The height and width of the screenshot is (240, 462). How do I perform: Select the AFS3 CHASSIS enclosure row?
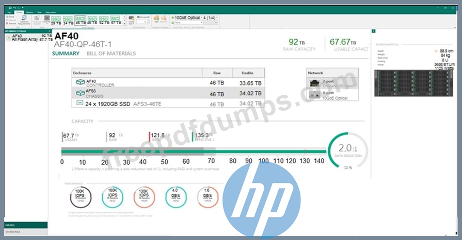coord(168,93)
